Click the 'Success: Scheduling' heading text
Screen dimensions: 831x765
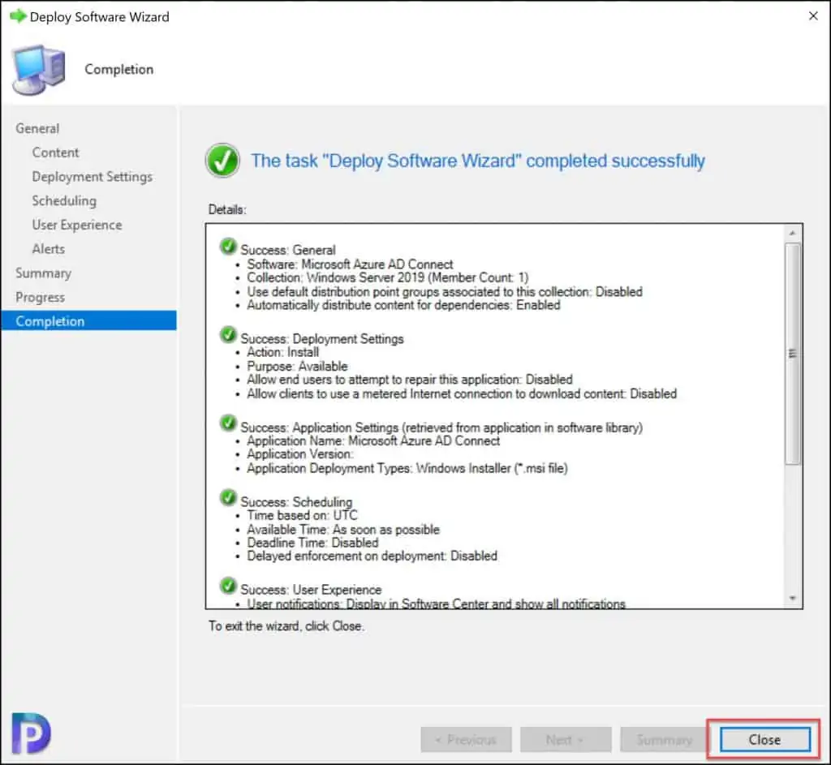point(296,501)
